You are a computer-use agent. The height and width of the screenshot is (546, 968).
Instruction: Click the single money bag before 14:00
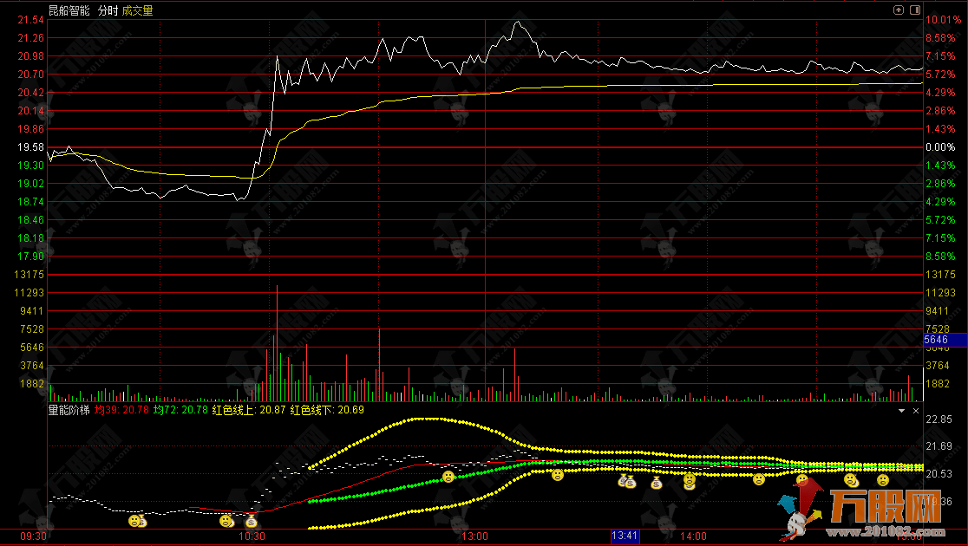coord(657,483)
